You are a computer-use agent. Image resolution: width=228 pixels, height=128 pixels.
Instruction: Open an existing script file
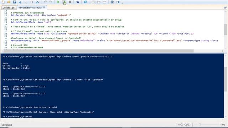(x=9, y=2)
